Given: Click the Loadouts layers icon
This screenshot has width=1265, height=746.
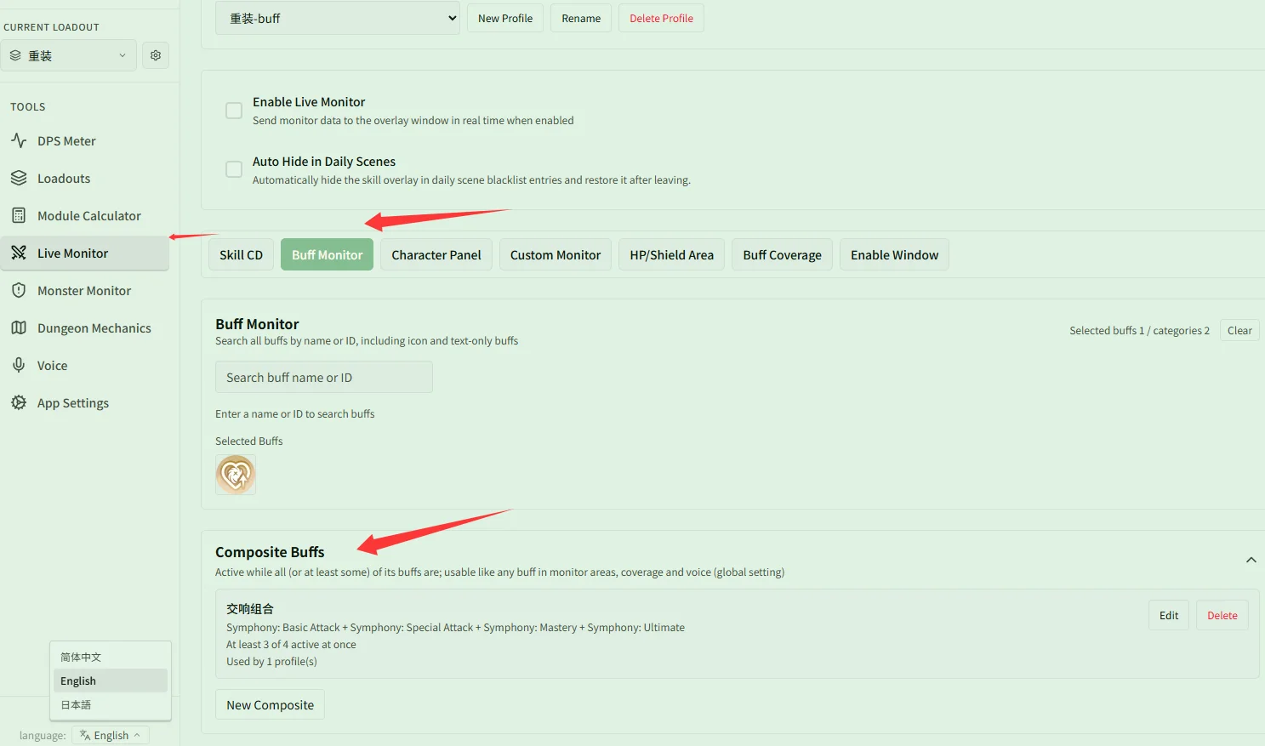Looking at the screenshot, I should click(x=19, y=178).
